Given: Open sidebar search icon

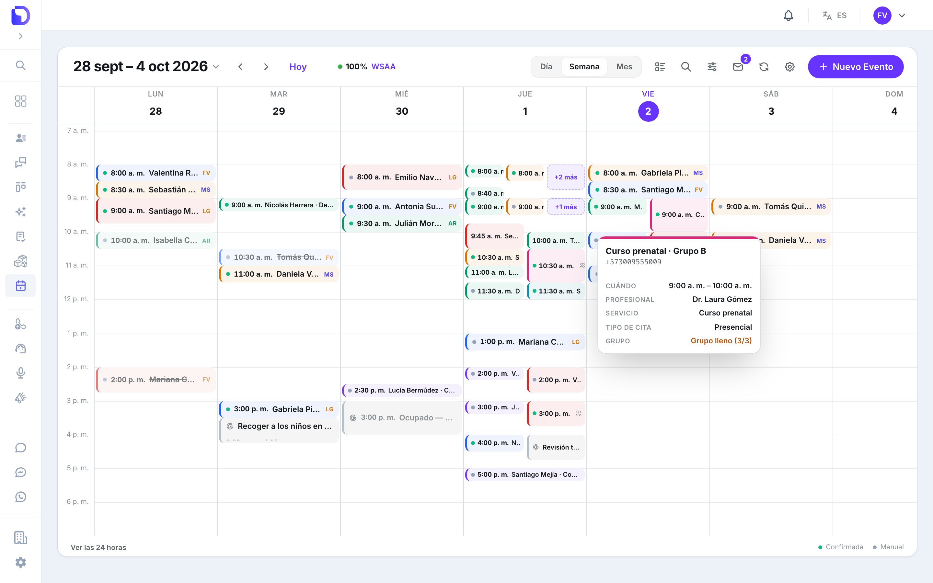Looking at the screenshot, I should pos(20,65).
